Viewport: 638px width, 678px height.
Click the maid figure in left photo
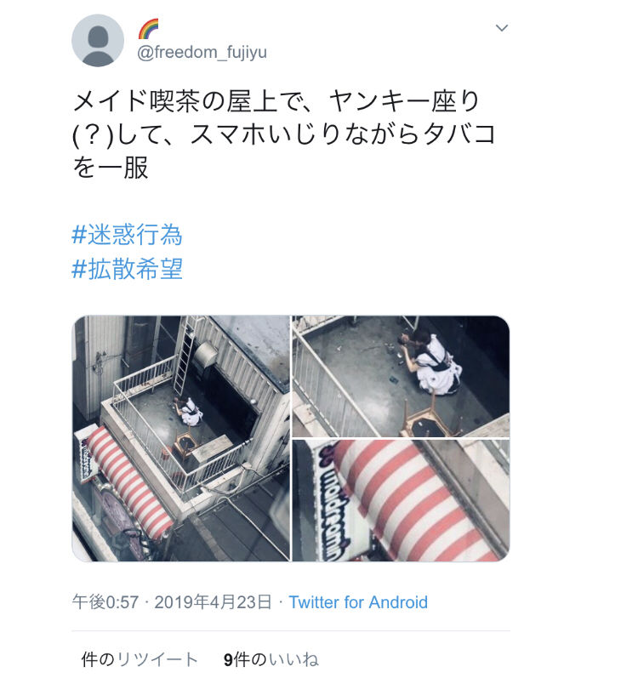pos(189,413)
